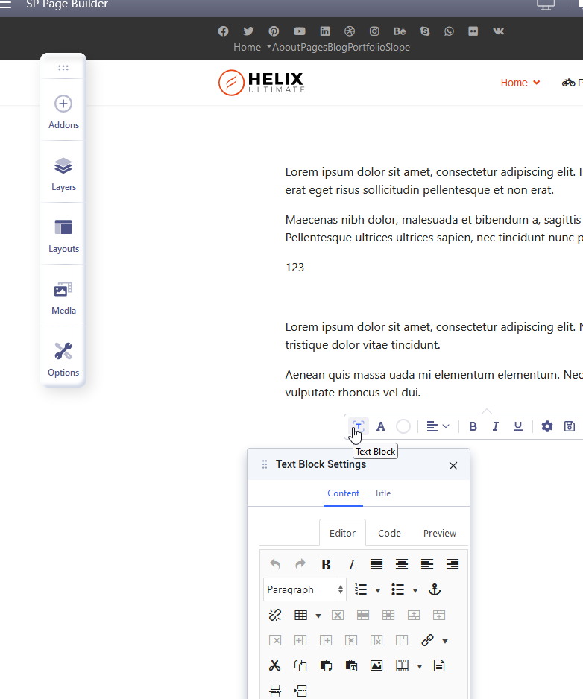Image resolution: width=583 pixels, height=699 pixels.
Task: Open the Addons panel
Action: [63, 112]
